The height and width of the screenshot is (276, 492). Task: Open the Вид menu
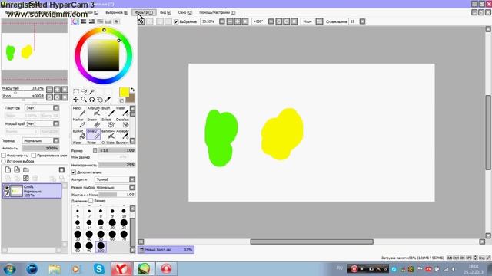tap(165, 12)
